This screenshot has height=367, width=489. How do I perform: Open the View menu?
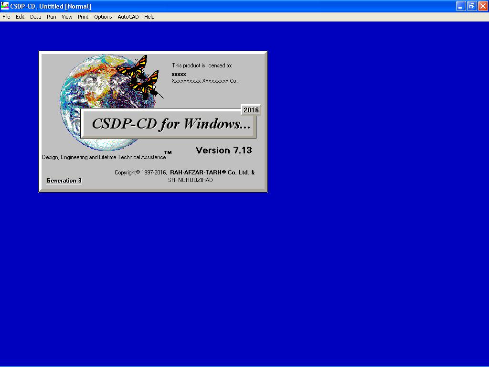point(67,17)
